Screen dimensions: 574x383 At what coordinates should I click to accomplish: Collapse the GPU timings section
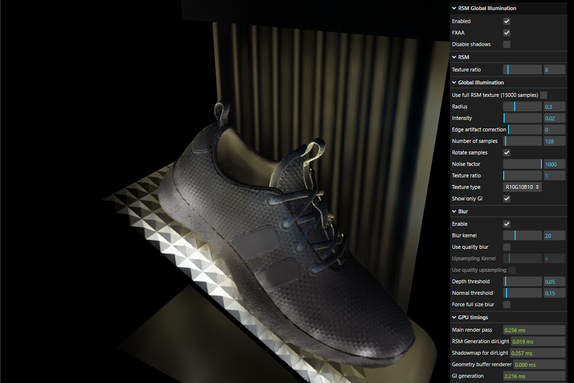click(x=453, y=317)
